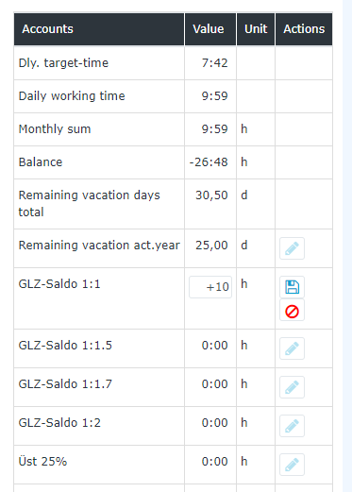Click the Value column header
The image size is (352, 492).
210,29
